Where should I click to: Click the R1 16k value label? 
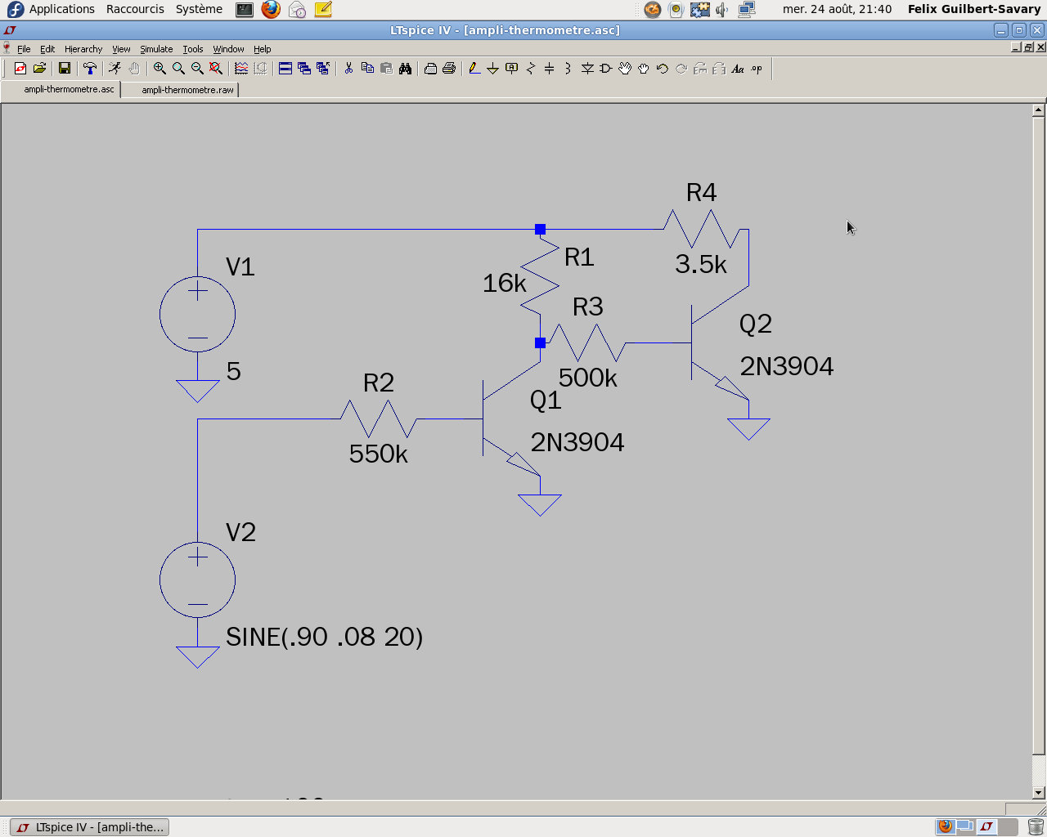pos(505,284)
